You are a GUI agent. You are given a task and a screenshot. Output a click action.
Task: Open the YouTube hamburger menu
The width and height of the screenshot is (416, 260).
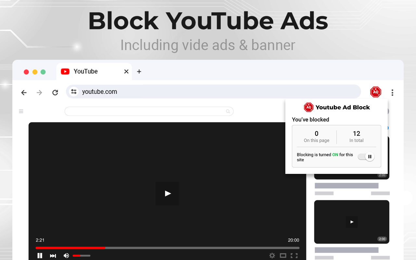(21, 111)
